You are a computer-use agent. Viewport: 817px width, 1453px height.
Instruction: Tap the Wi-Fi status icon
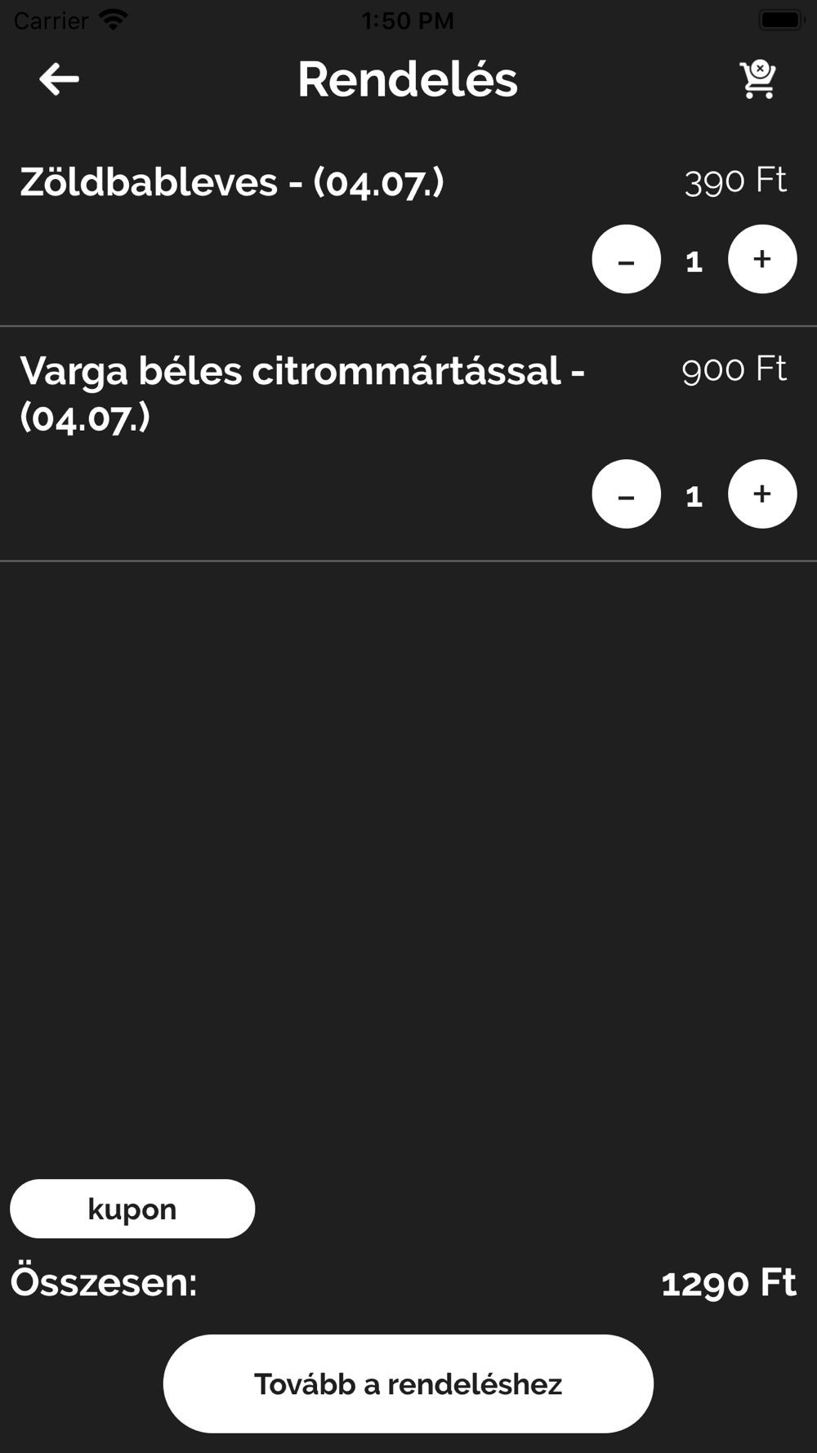click(x=113, y=20)
